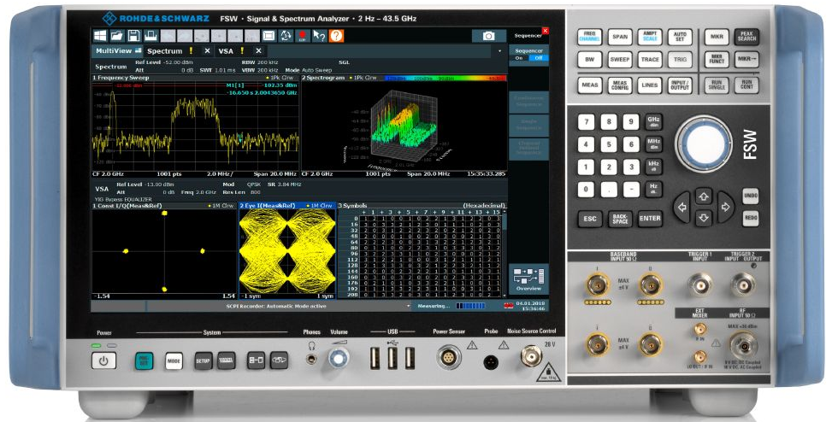Close the VSA tab with its X
Image resolution: width=832 pixels, height=422 pixels.
(x=258, y=51)
